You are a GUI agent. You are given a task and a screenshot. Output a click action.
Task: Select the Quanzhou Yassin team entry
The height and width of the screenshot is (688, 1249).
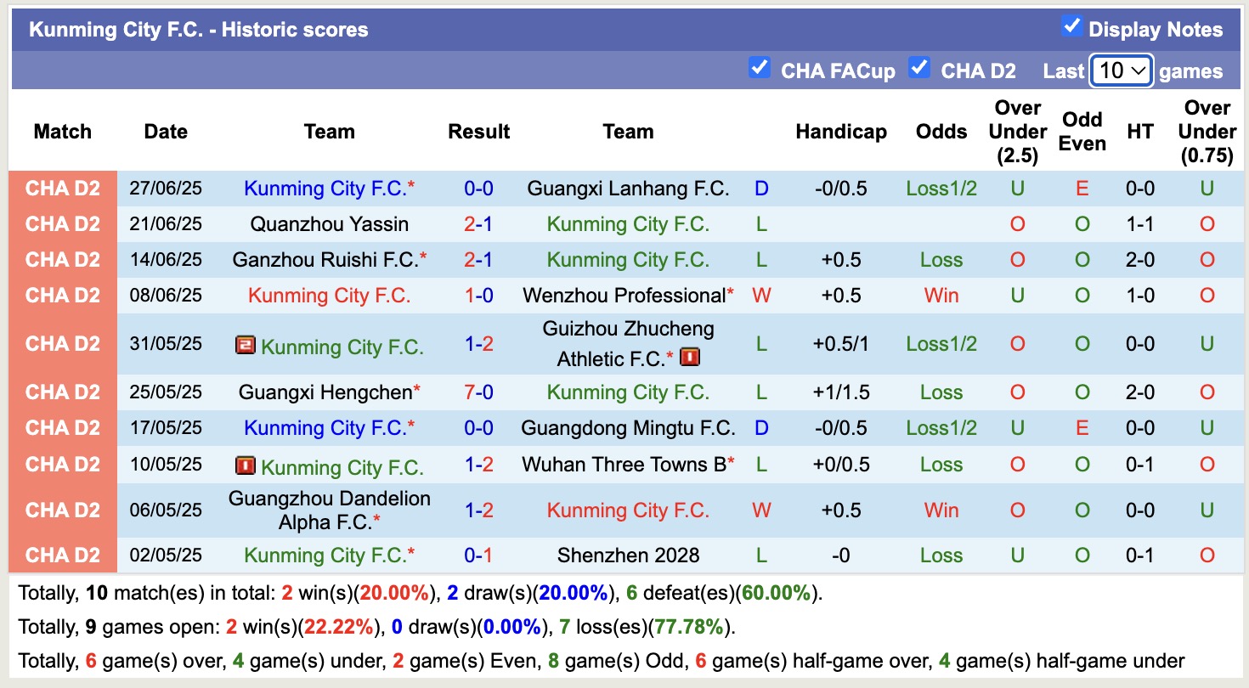[x=329, y=223]
